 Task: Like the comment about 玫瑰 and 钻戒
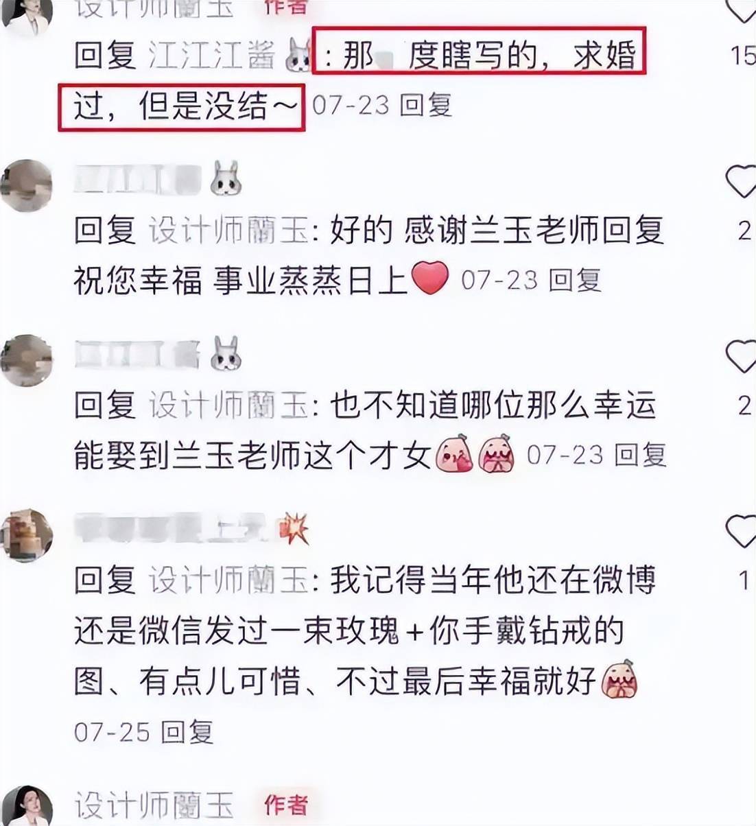click(x=741, y=532)
